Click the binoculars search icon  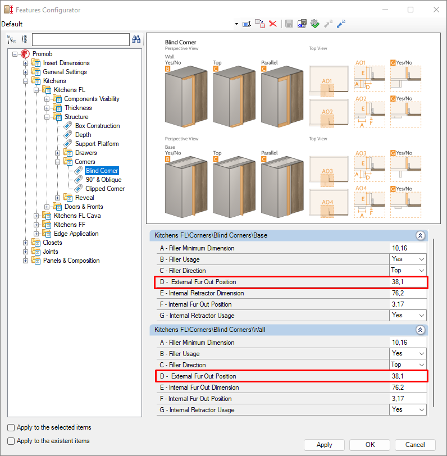point(136,39)
